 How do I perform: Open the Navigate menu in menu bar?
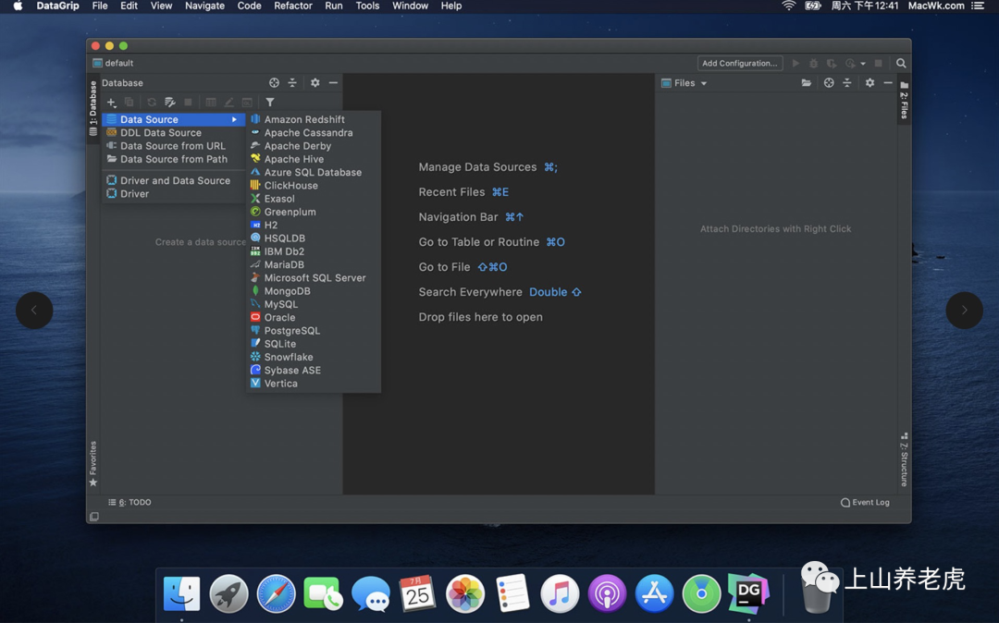click(x=204, y=6)
